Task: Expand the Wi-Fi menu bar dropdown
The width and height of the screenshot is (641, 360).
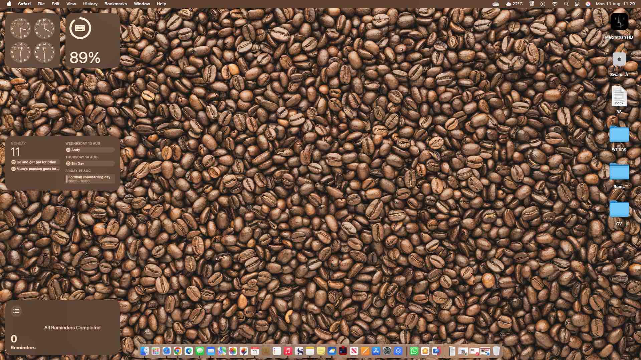Action: pyautogui.click(x=555, y=4)
